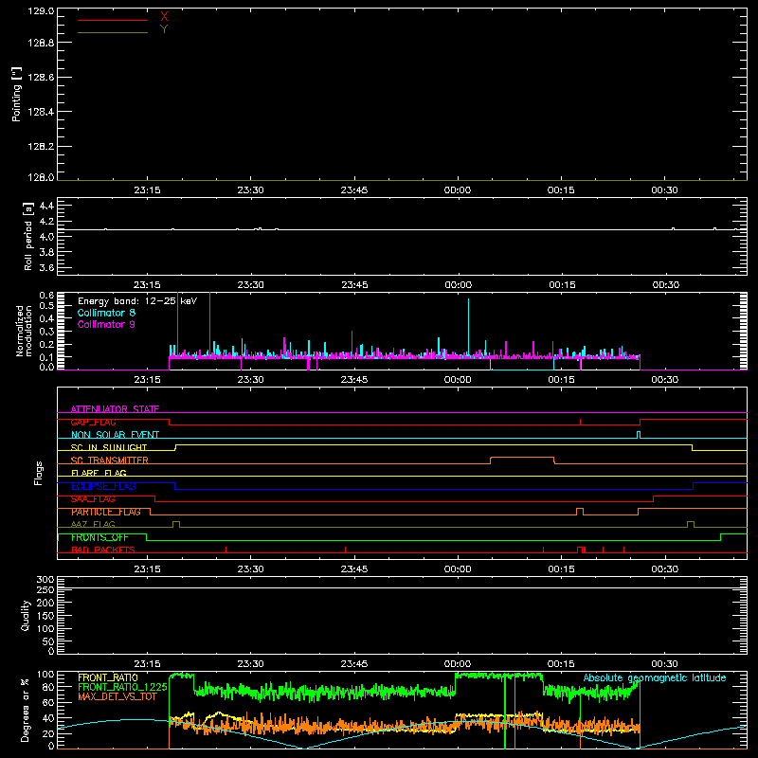The image size is (758, 758).
Task: Click the AAZ_FLAG label
Action: pos(93,524)
